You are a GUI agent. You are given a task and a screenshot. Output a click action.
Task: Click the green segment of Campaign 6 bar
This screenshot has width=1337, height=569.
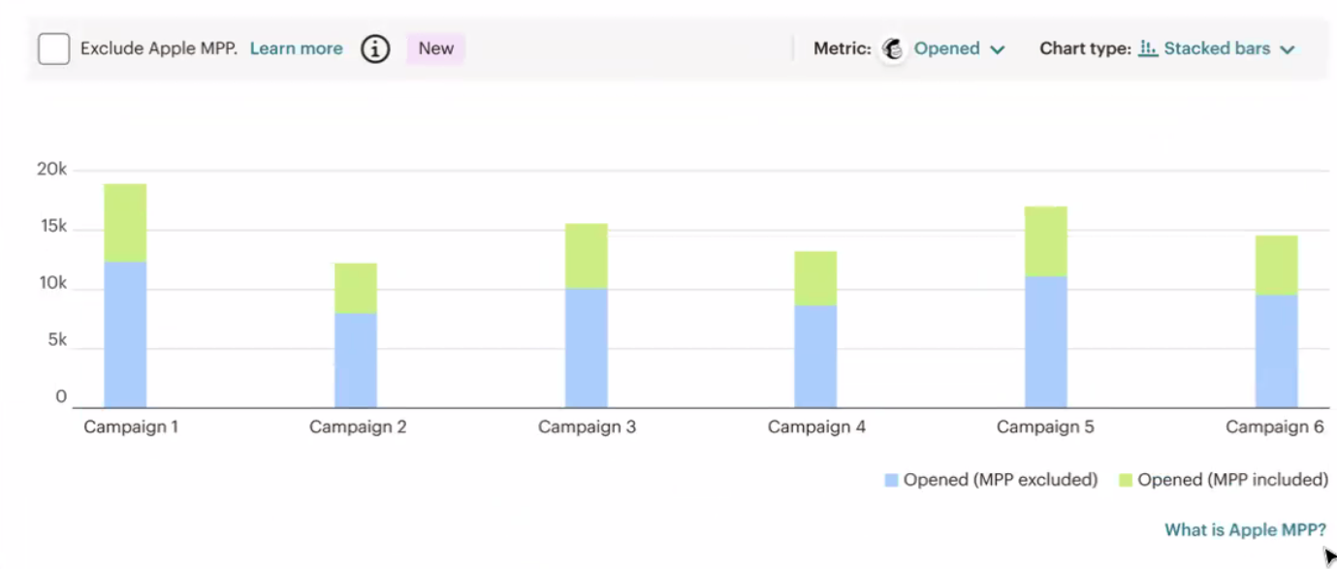click(1276, 265)
